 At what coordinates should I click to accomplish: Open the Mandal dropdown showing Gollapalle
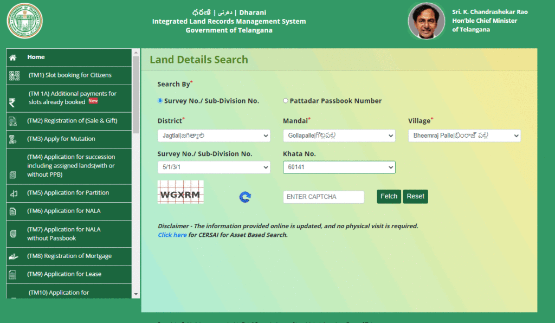[x=339, y=135]
